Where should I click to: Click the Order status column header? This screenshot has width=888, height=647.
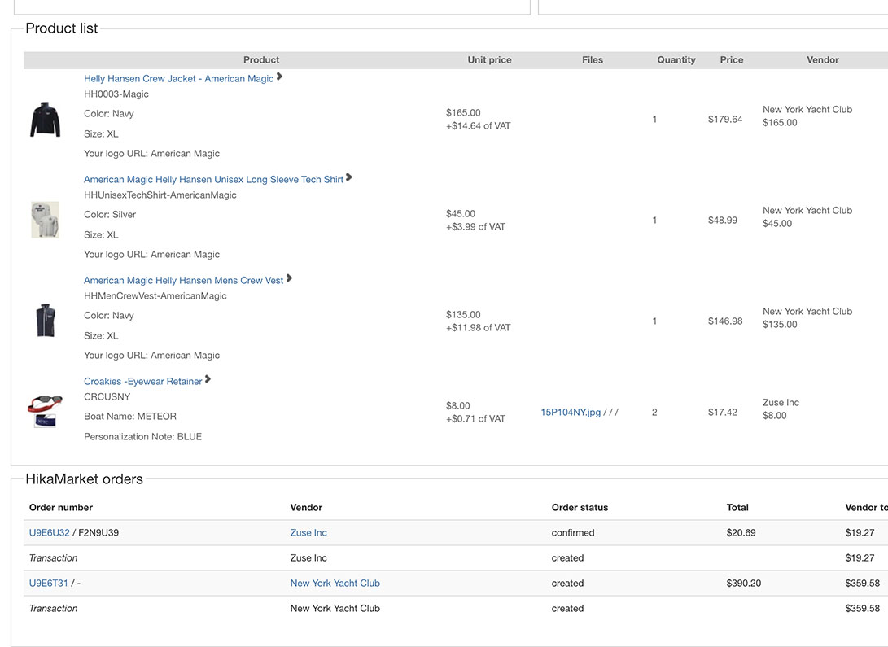tap(580, 508)
